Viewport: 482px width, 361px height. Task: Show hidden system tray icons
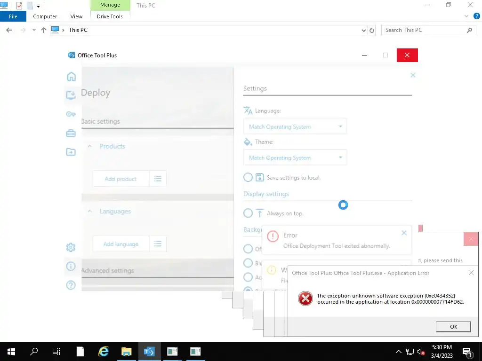[398, 352]
